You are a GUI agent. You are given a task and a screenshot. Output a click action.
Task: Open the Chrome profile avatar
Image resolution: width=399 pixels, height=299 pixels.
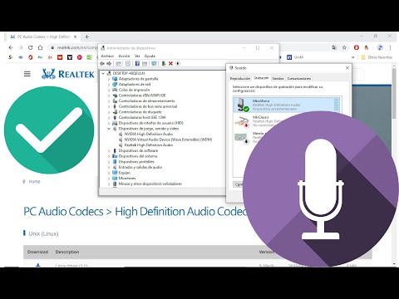[380, 47]
